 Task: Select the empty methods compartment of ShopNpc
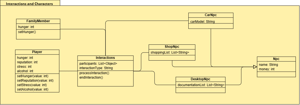pos(172,58)
